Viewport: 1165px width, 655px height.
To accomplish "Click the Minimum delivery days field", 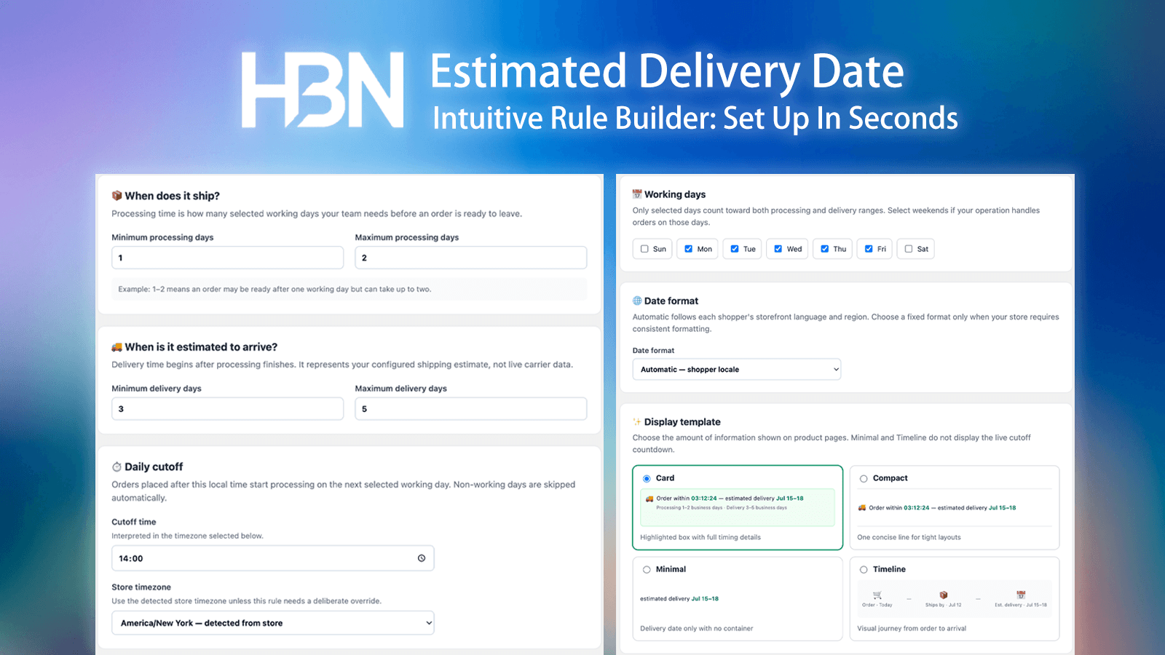I will [x=227, y=409].
